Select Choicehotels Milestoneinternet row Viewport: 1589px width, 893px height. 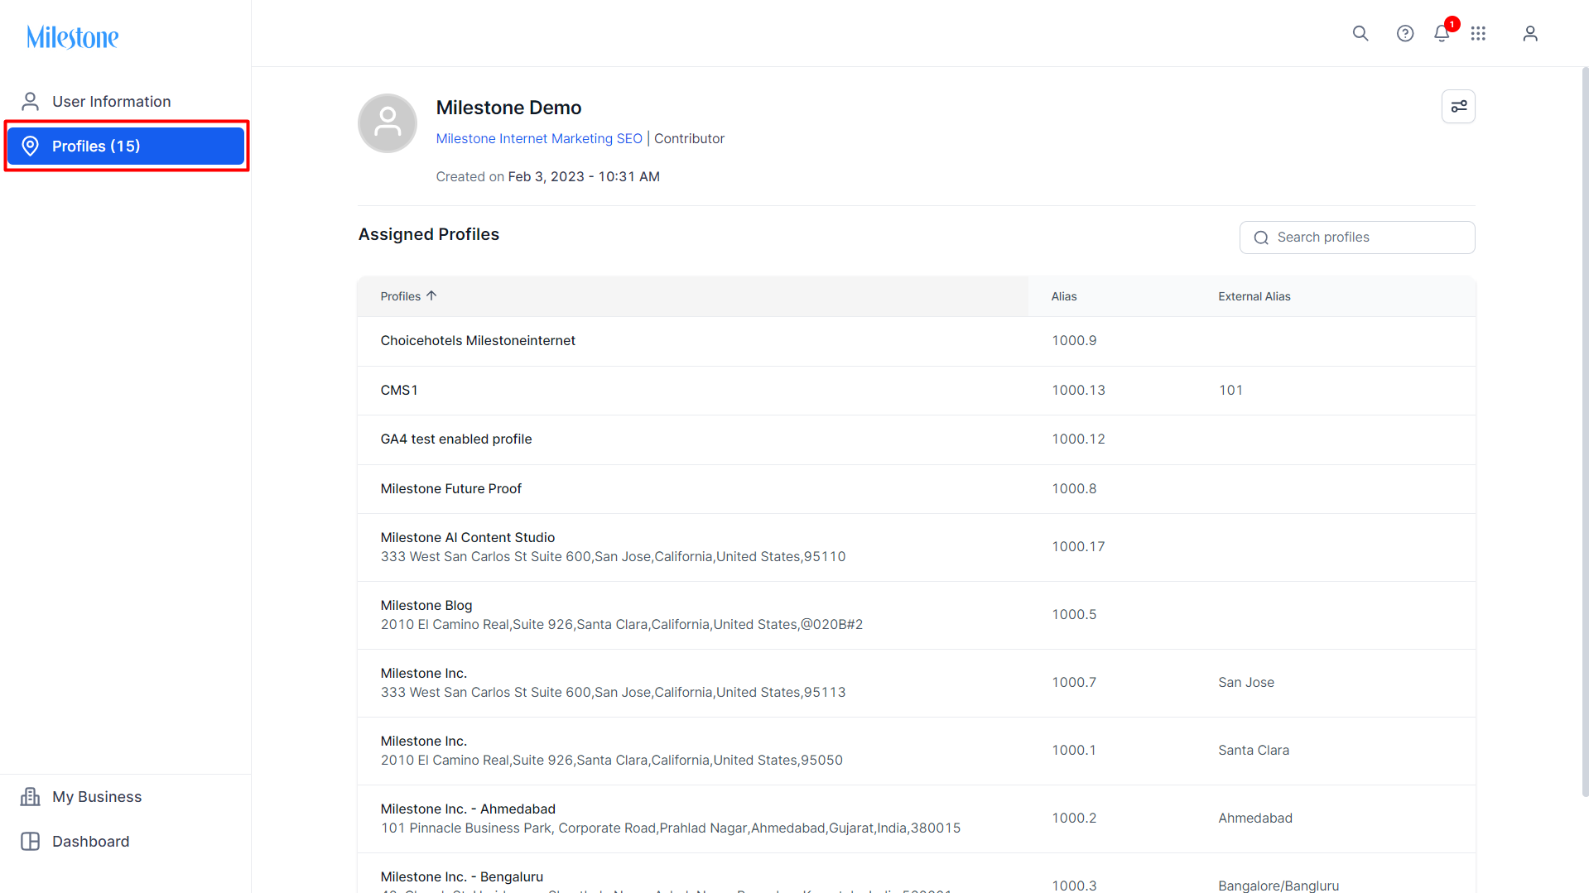click(917, 341)
